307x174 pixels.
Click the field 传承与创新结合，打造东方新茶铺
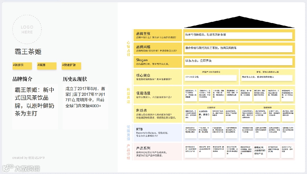238,35
